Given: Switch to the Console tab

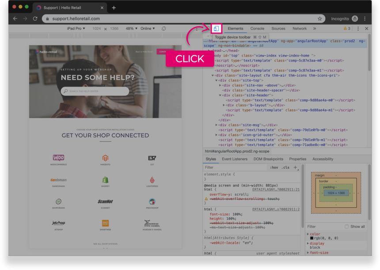Looking at the screenshot, I should coord(257,29).
